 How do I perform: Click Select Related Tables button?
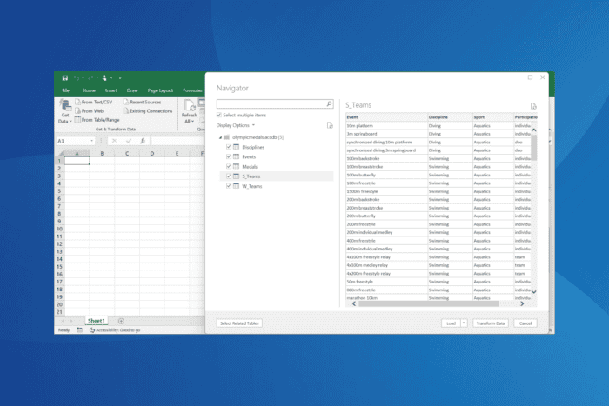pos(239,323)
